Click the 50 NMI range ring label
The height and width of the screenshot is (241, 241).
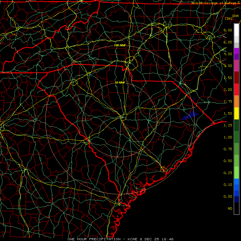tap(120, 82)
